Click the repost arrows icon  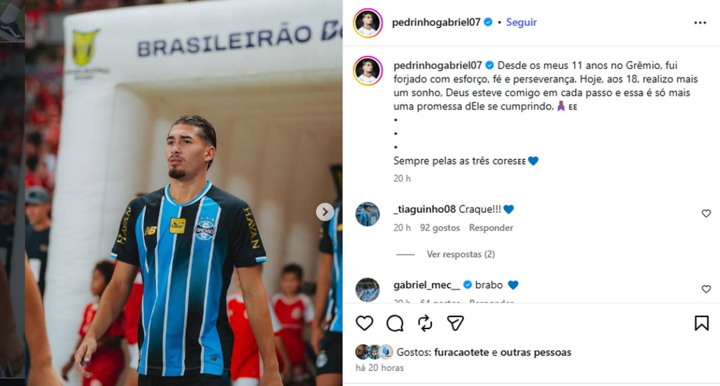point(425,324)
